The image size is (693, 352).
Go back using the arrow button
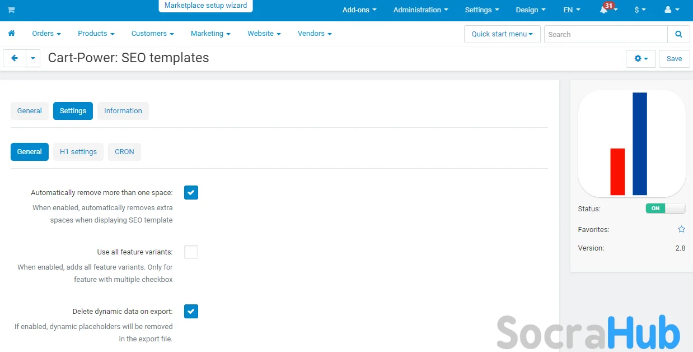coord(15,58)
